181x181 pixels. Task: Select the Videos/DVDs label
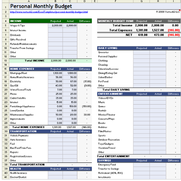106,98
